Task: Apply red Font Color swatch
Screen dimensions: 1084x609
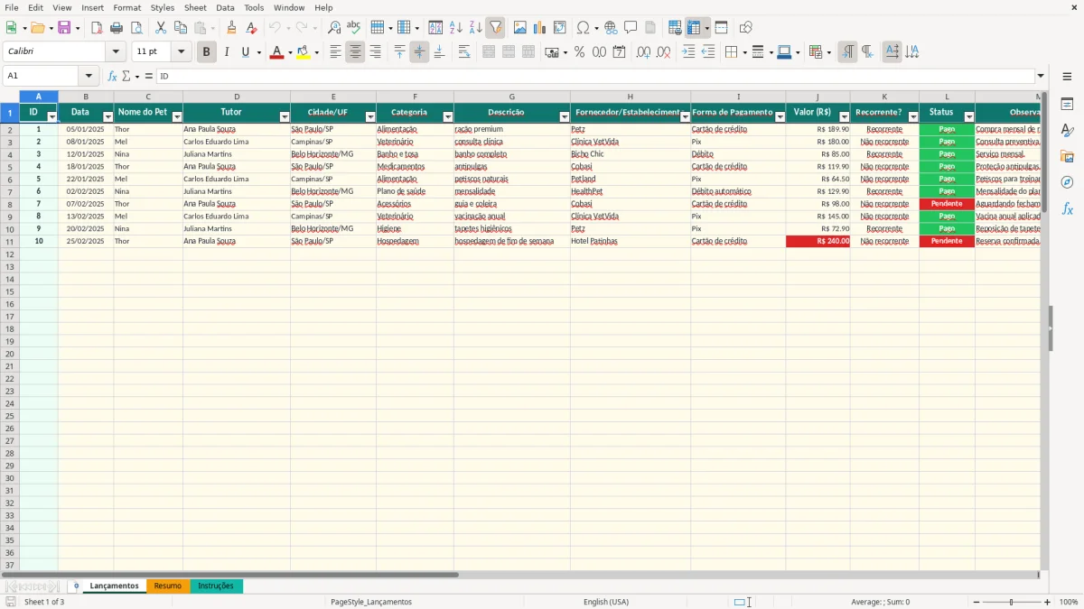Action: click(x=276, y=52)
